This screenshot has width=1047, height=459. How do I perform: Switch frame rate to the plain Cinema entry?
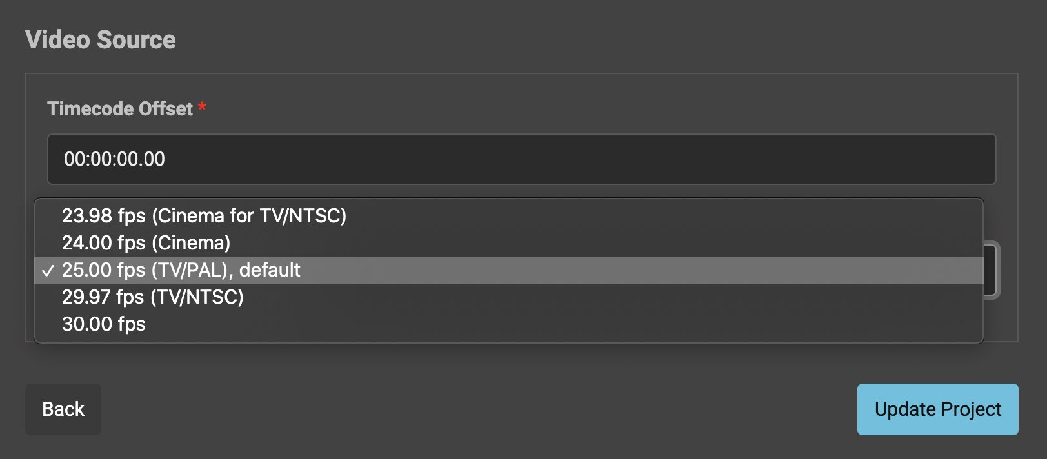(509, 243)
